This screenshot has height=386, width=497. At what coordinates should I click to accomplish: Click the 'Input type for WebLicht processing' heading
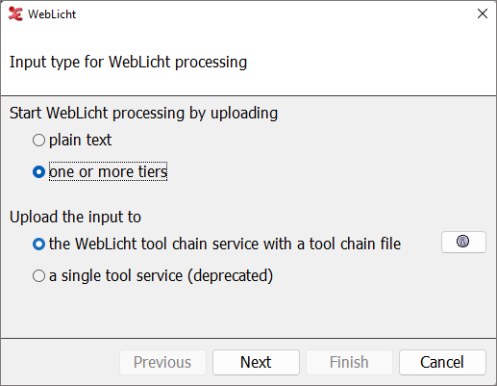point(128,62)
